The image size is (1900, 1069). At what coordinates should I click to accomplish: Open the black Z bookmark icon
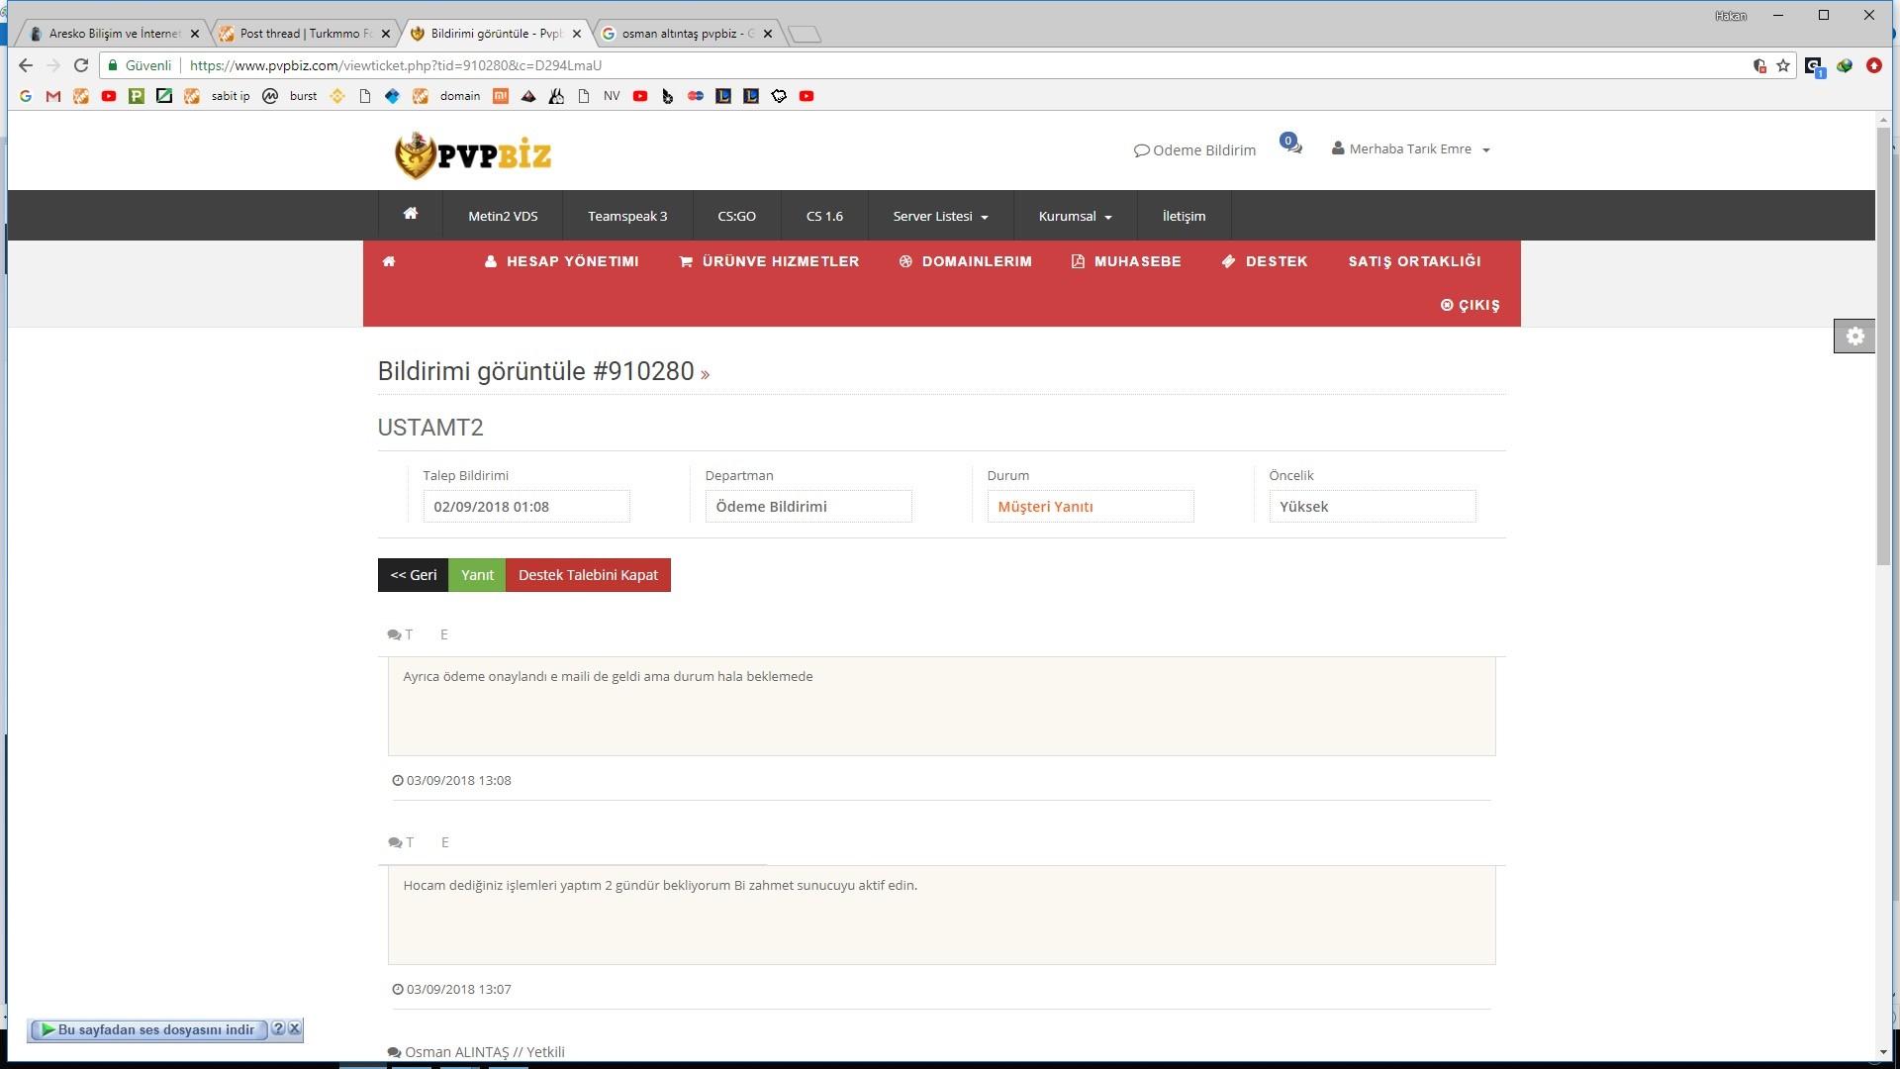[x=164, y=96]
